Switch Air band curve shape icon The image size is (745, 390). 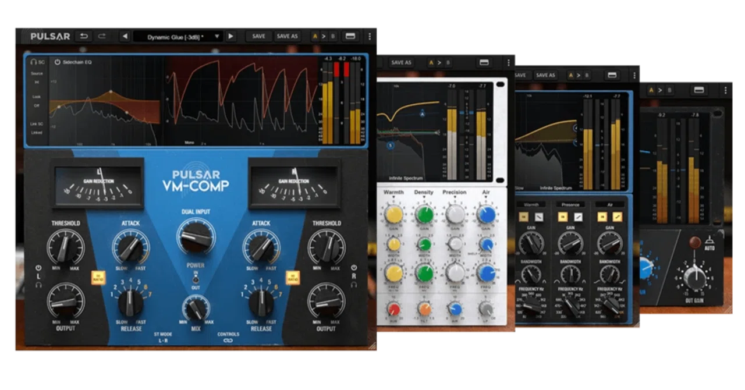click(618, 217)
